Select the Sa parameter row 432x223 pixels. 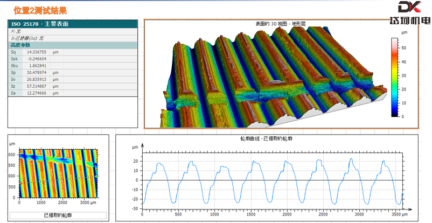click(x=73, y=93)
